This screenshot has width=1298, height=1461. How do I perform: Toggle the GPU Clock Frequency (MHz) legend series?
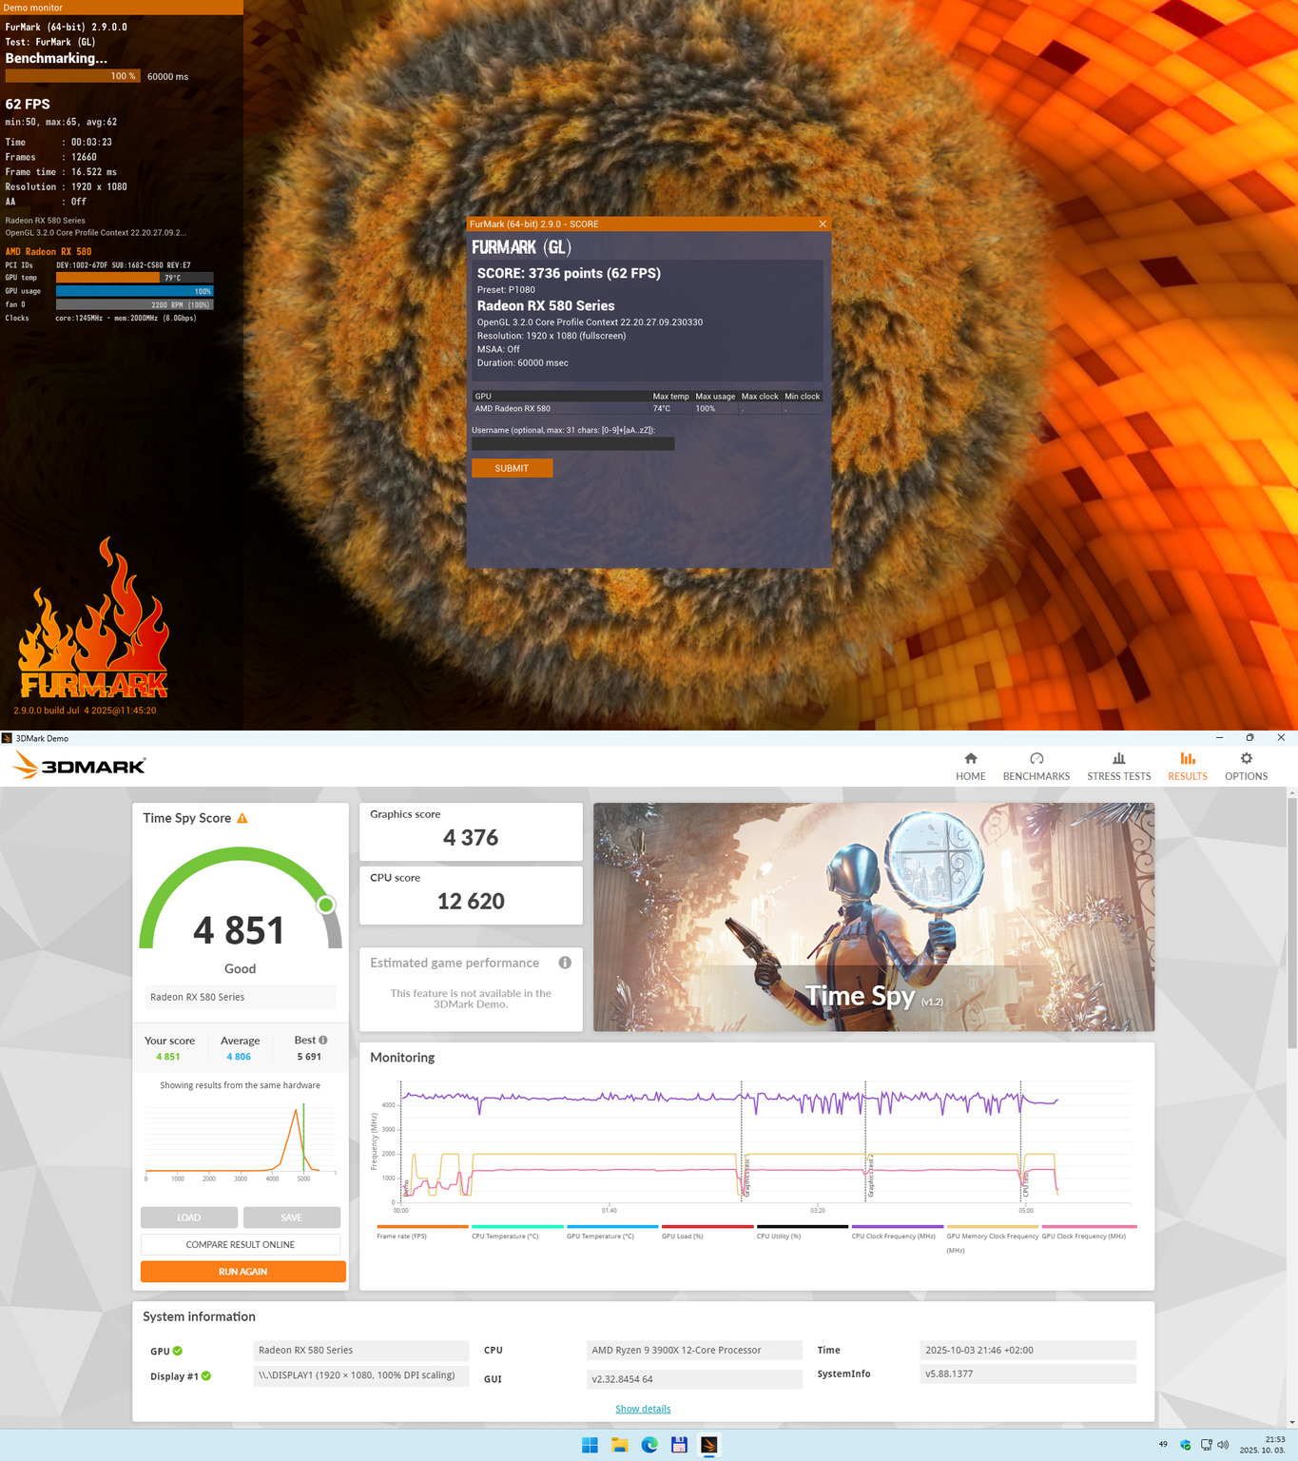coord(1089,1233)
